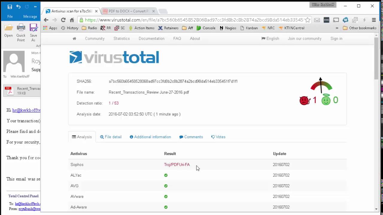Open the Kanban bookmark
383x215 pixels.
tap(249, 28)
